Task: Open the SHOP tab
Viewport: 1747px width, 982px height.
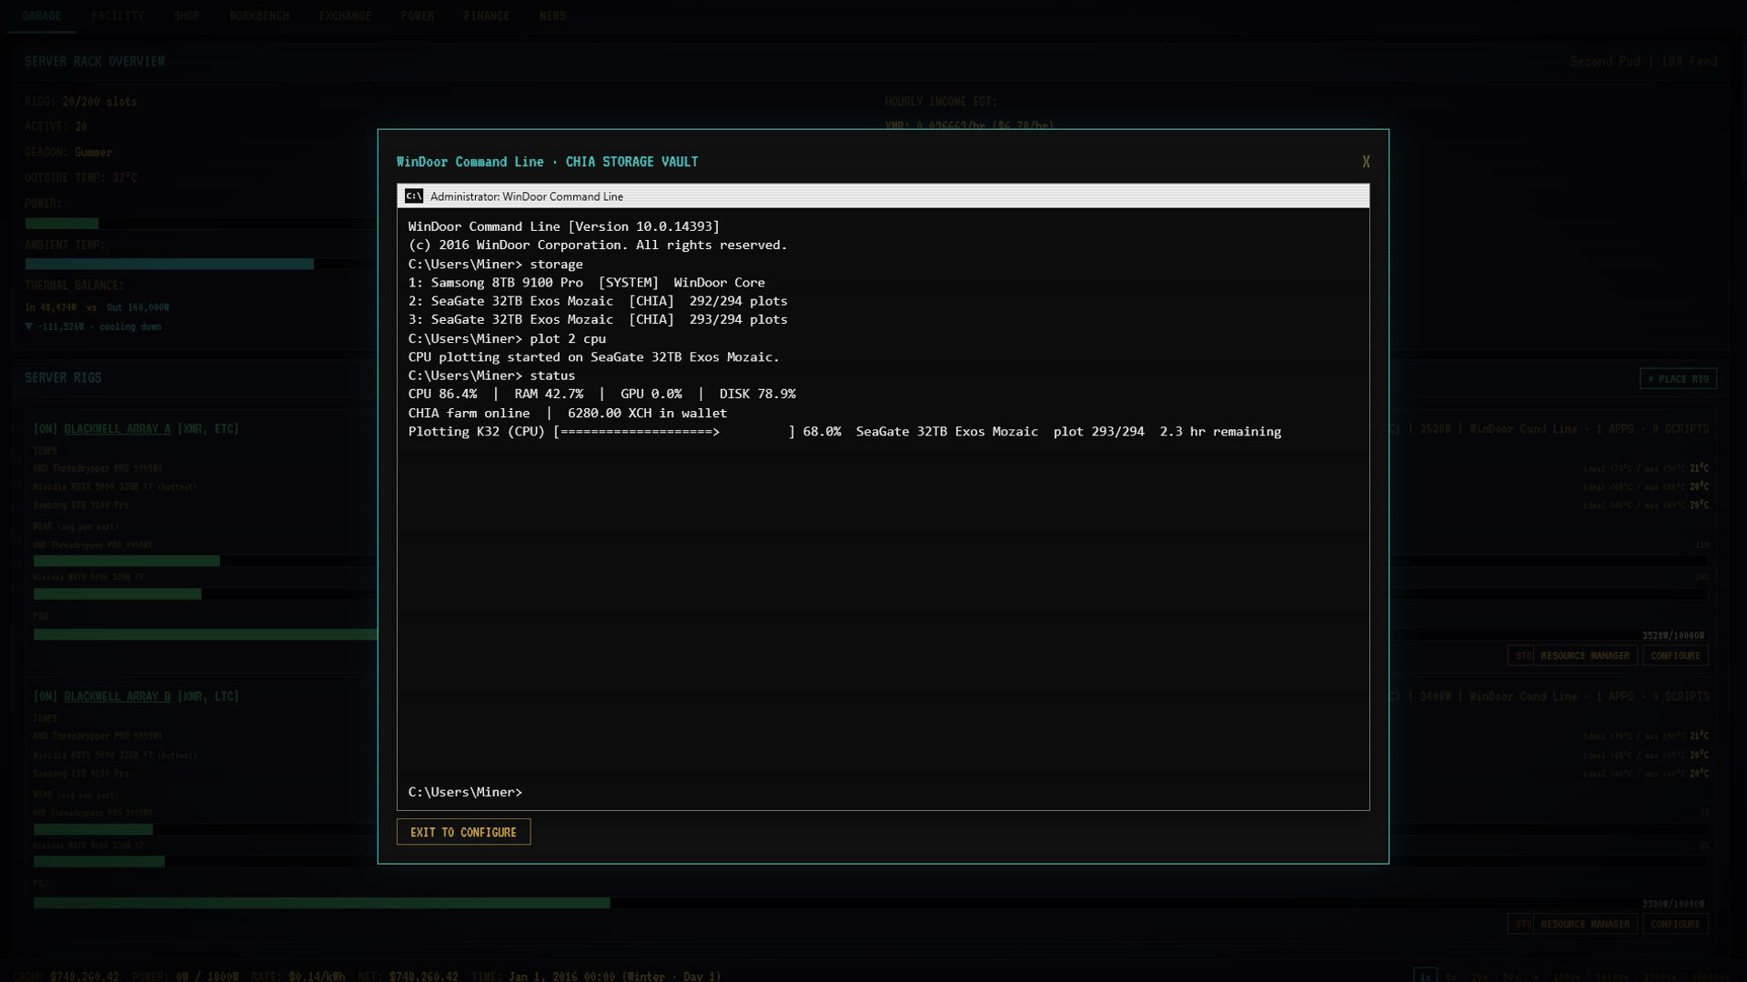Action: point(187,16)
